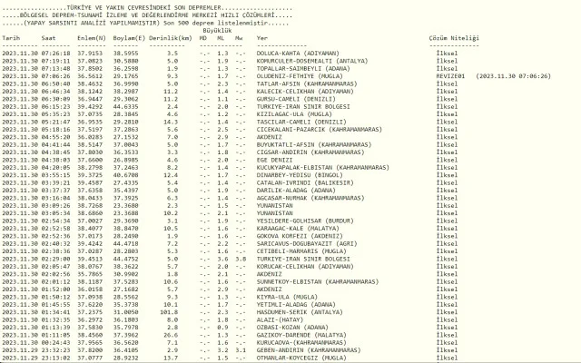The width and height of the screenshot is (581, 363).
Task: Click the Enlem(N) column header
Action: click(92, 38)
